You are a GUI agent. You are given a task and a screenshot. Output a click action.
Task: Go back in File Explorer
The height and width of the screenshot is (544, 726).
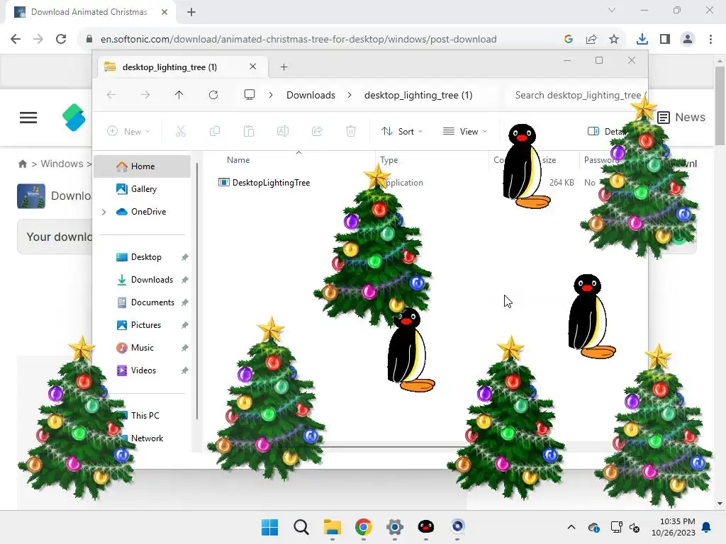point(111,95)
